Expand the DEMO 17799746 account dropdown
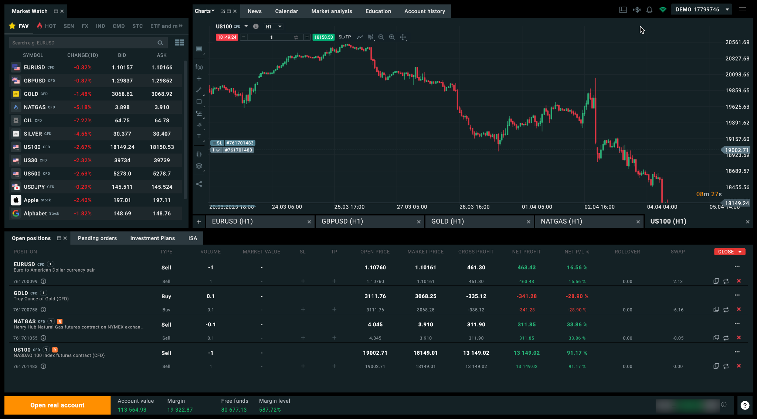The width and height of the screenshot is (757, 419). (702, 10)
